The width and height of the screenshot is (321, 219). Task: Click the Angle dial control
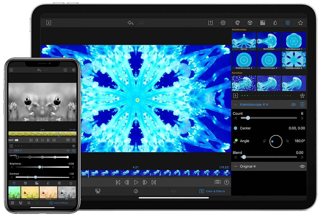[x=276, y=141]
